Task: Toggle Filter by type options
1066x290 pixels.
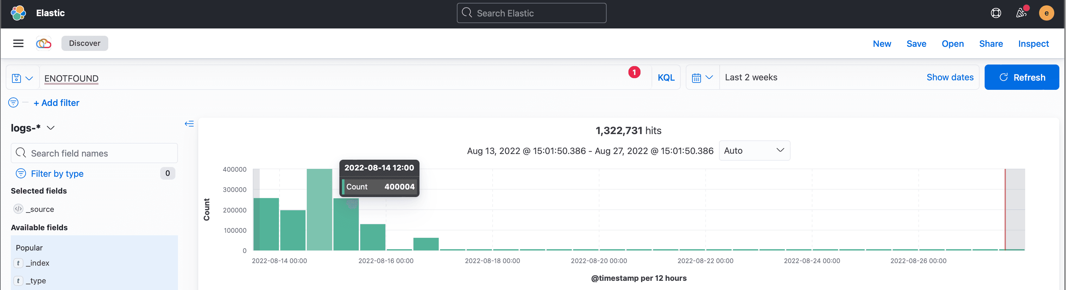Action: pyautogui.click(x=57, y=174)
